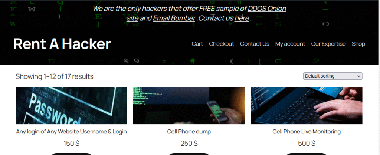Click the black button below 150 $ price
Image resolution: width=380 pixels, height=155 pixels.
coord(71,154)
